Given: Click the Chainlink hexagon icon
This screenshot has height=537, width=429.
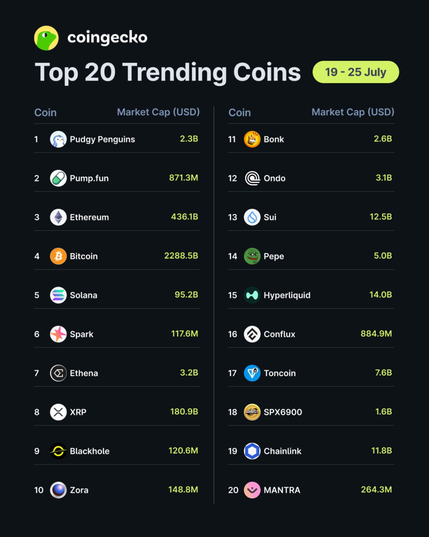Looking at the screenshot, I should [252, 451].
